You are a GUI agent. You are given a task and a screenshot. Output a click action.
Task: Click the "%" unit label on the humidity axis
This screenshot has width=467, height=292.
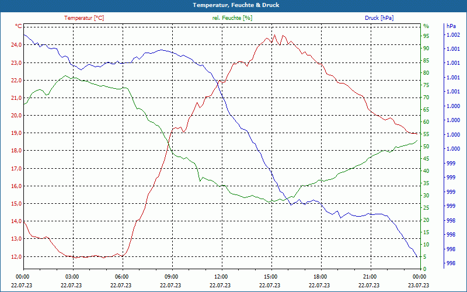[426, 26]
